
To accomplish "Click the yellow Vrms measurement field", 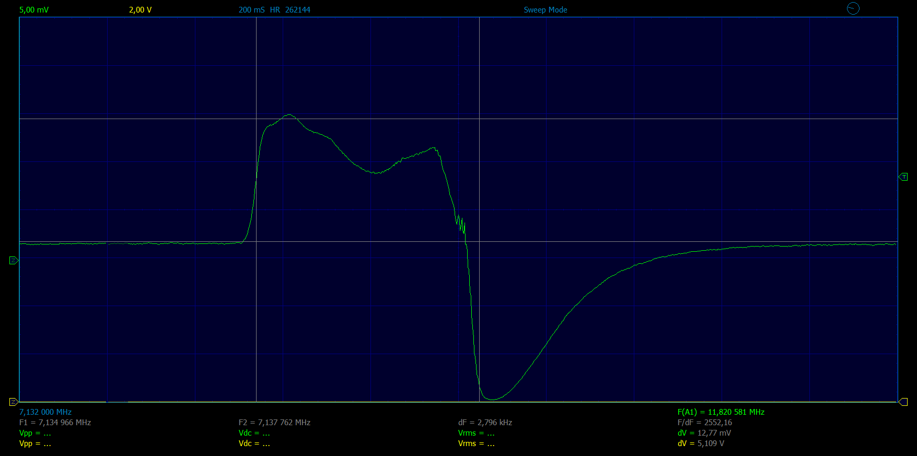I will [x=477, y=443].
